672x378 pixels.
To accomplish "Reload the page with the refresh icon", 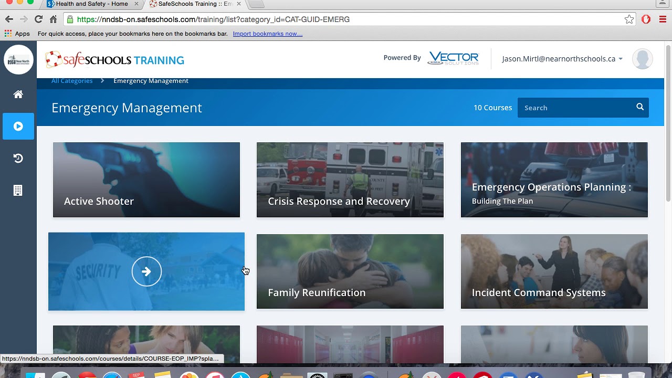I will point(38,19).
